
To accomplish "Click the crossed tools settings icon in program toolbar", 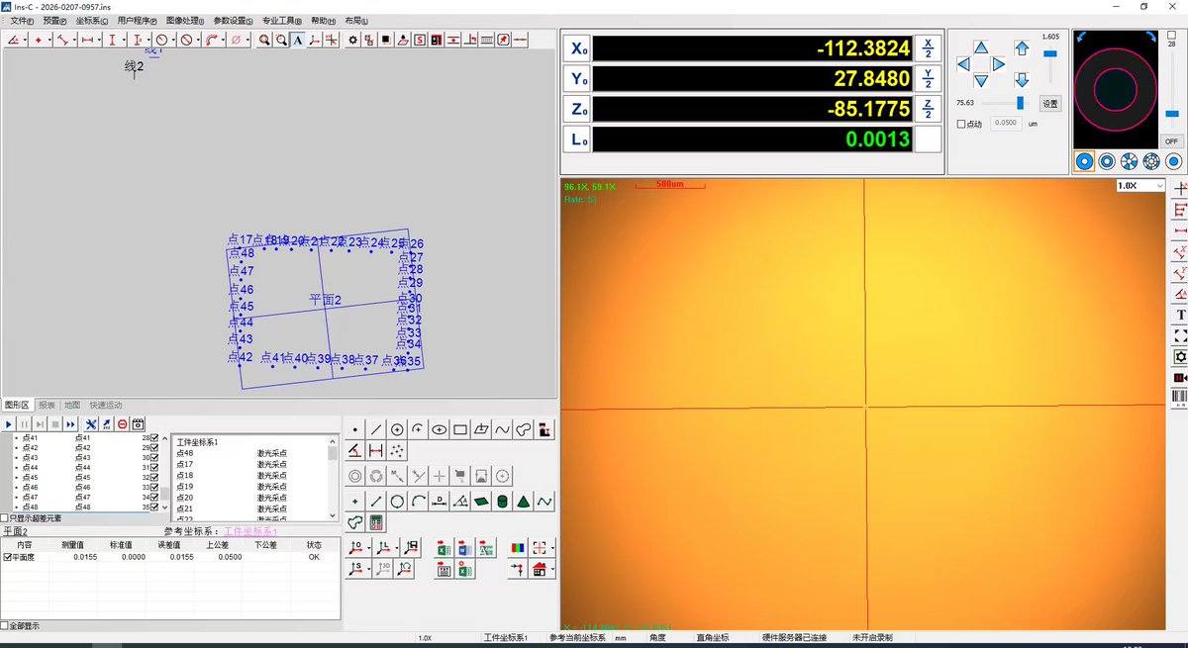I will tap(90, 423).
